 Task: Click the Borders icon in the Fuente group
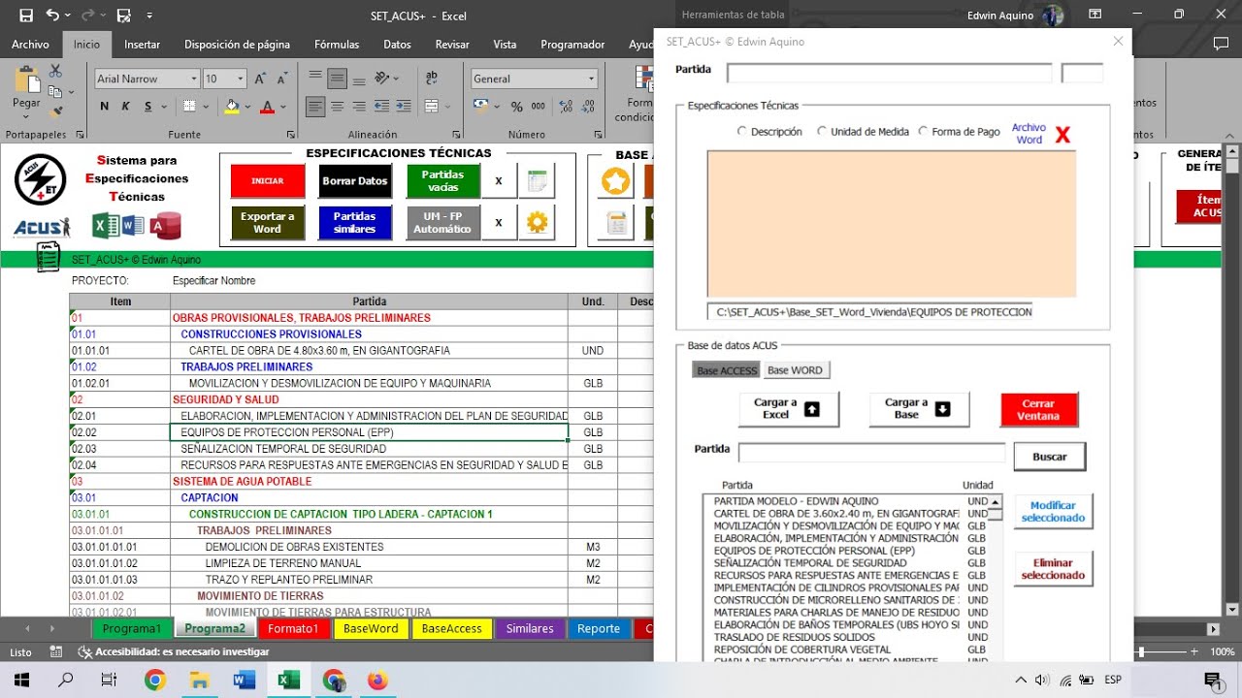pyautogui.click(x=190, y=107)
